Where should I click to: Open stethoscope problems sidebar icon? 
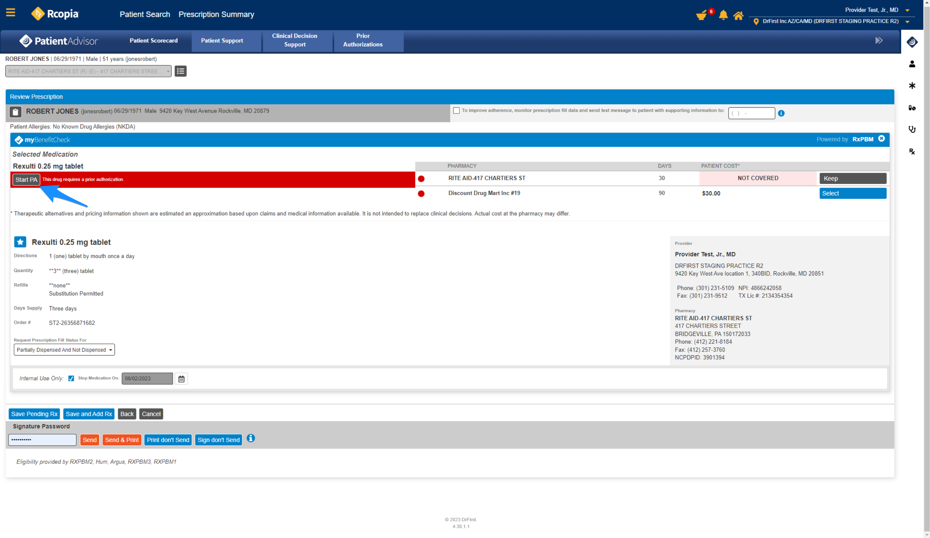click(x=912, y=129)
